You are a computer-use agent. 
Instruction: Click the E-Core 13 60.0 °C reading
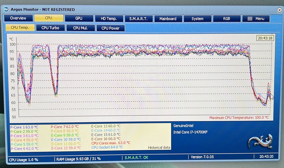(106, 126)
